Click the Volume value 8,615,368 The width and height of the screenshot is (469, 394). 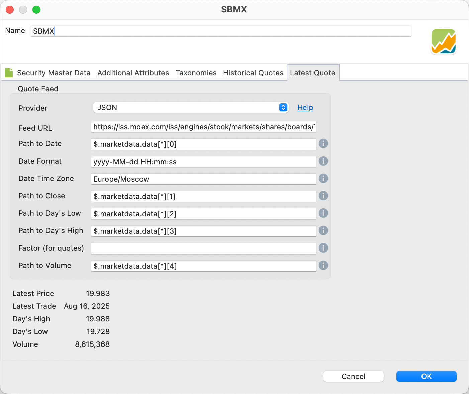click(x=93, y=344)
